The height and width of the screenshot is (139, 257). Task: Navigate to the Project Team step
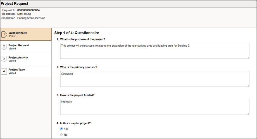(x=17, y=70)
